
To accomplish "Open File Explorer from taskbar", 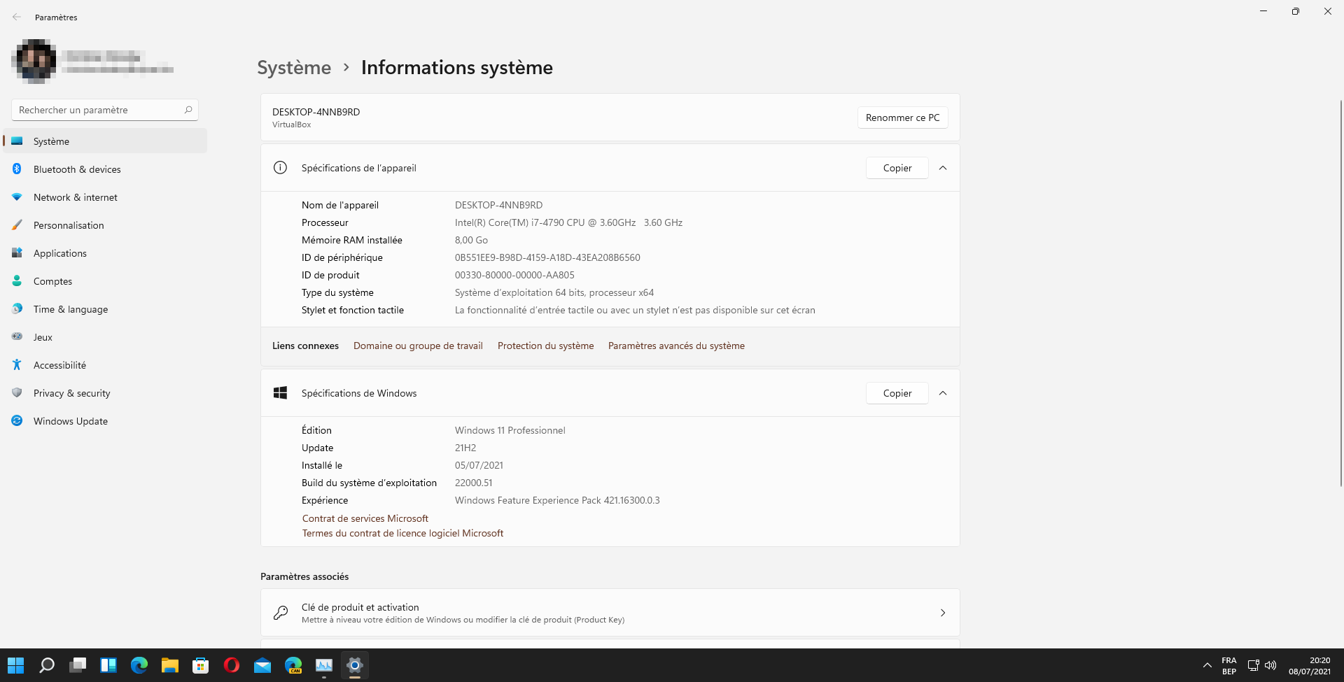I will tap(170, 665).
